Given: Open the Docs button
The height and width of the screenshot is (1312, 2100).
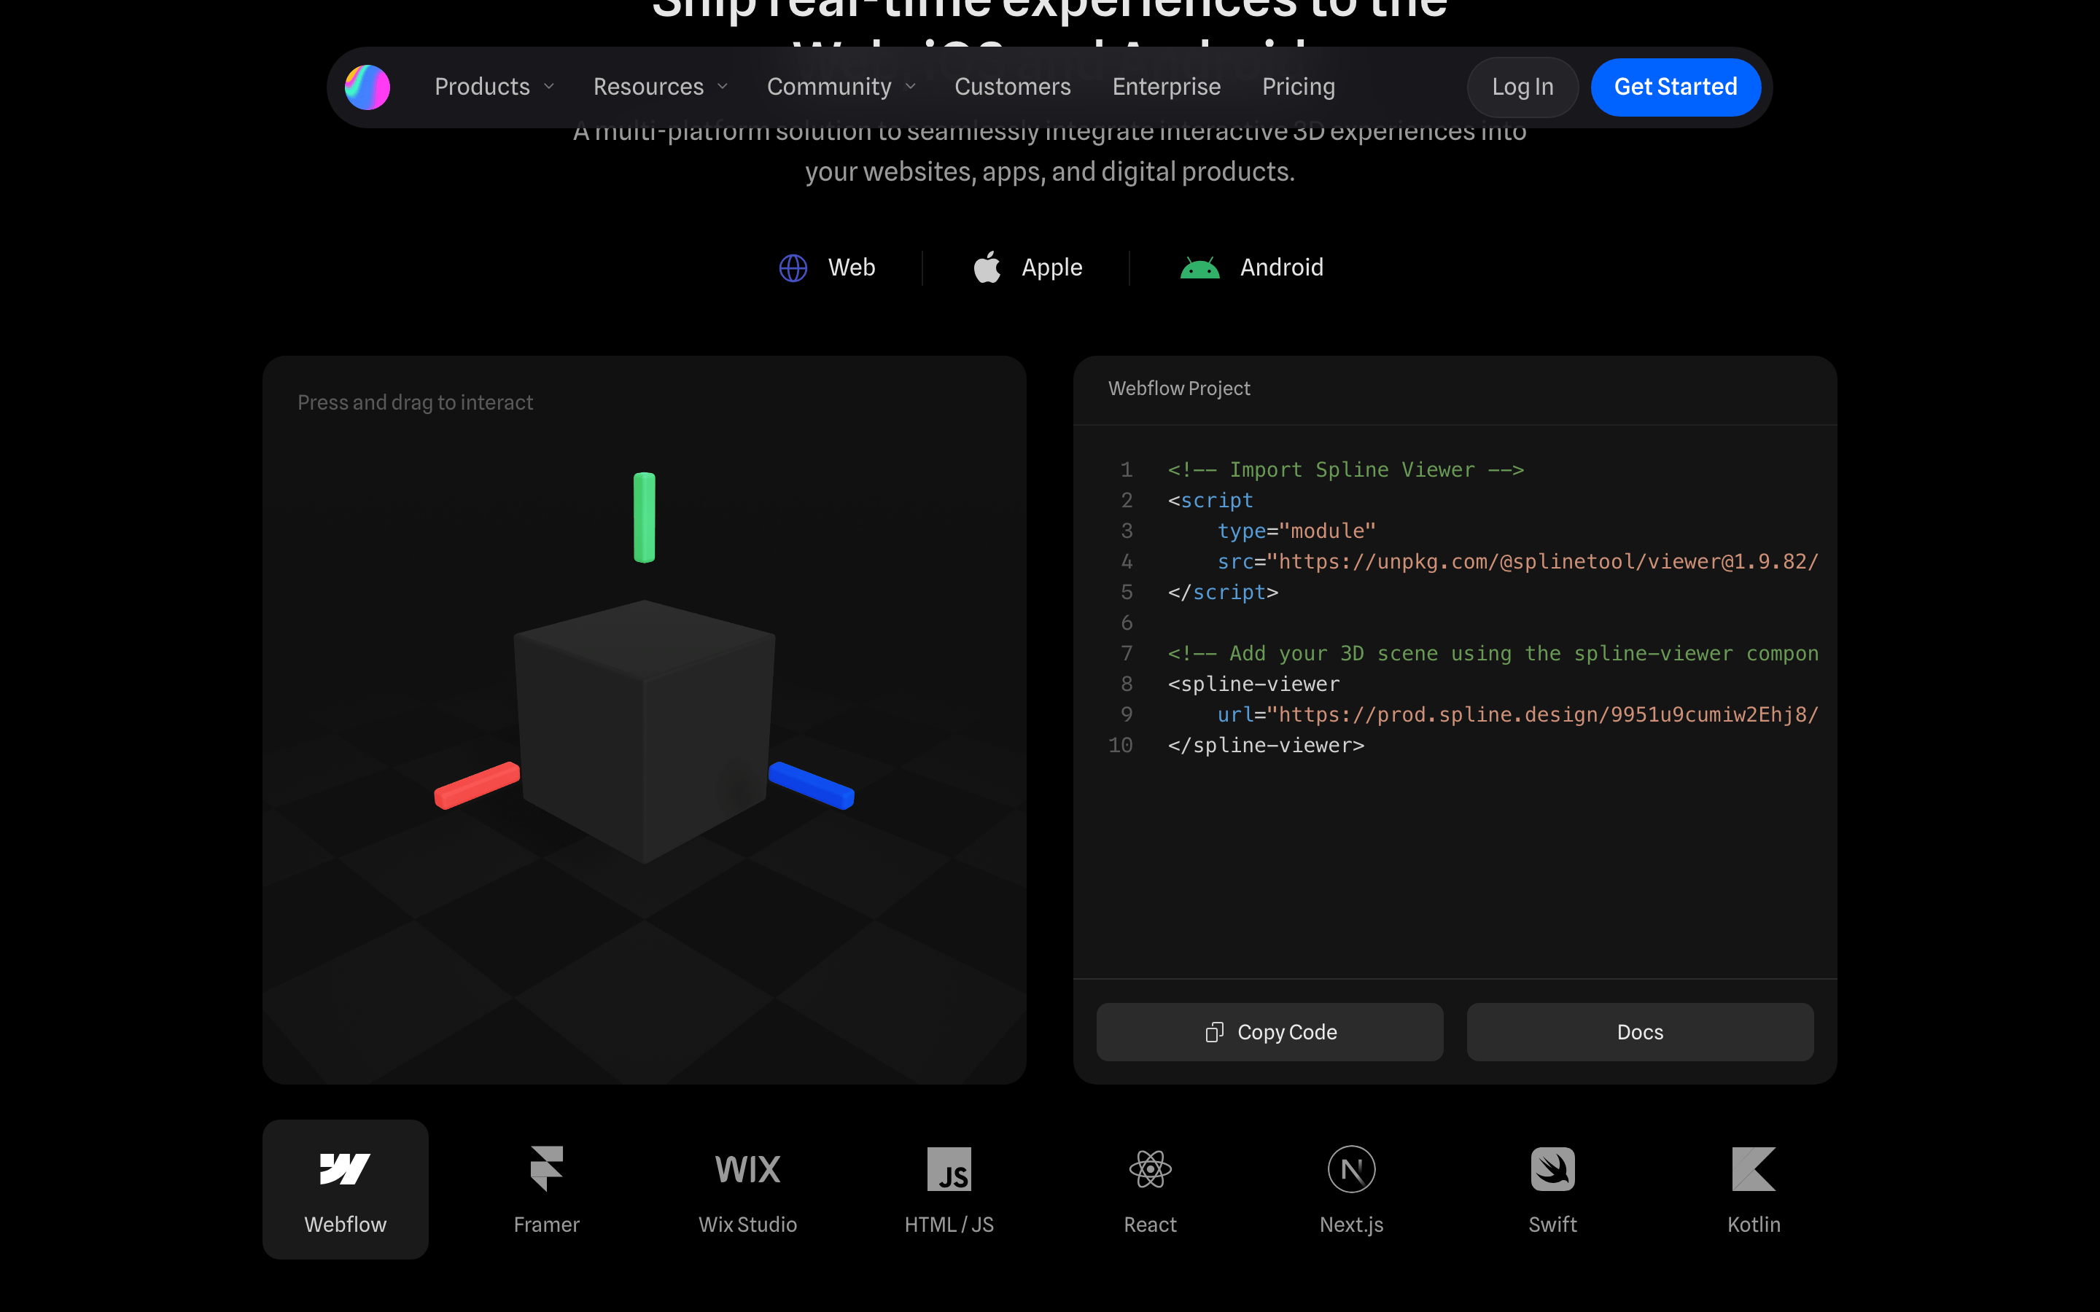Looking at the screenshot, I should point(1640,1031).
